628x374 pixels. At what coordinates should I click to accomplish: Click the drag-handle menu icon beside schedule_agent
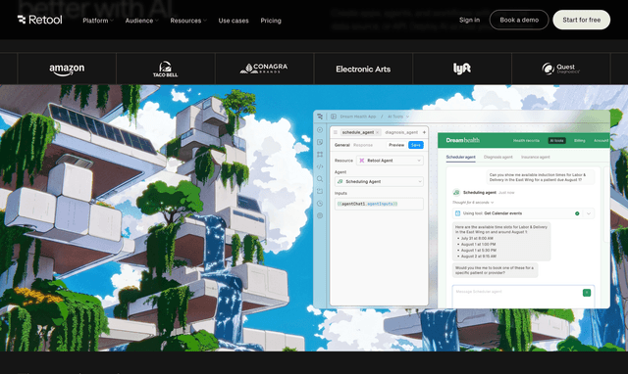coord(336,132)
